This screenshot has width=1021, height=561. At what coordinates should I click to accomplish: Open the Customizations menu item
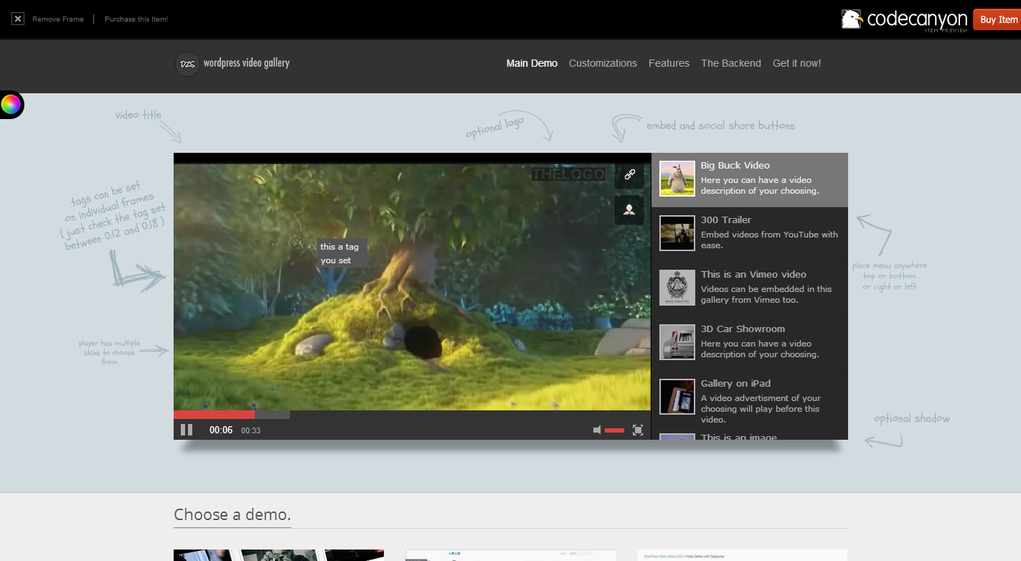point(603,63)
